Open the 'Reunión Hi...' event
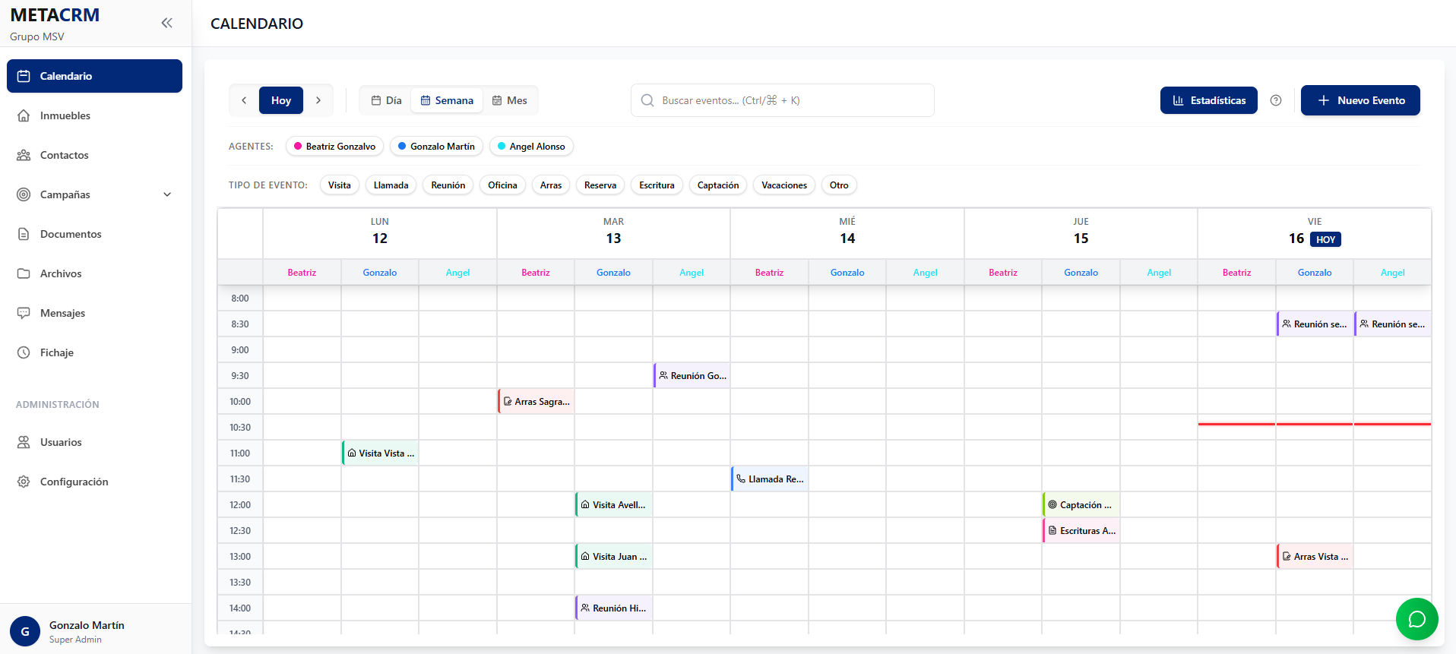 pyautogui.click(x=613, y=608)
